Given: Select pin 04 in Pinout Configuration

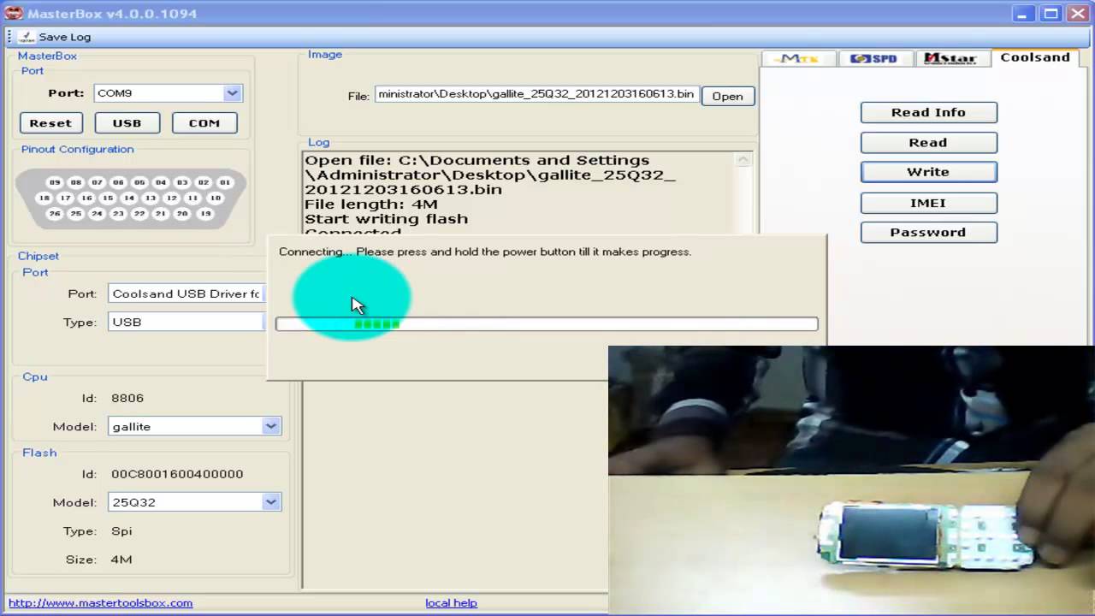Looking at the screenshot, I should (x=161, y=182).
